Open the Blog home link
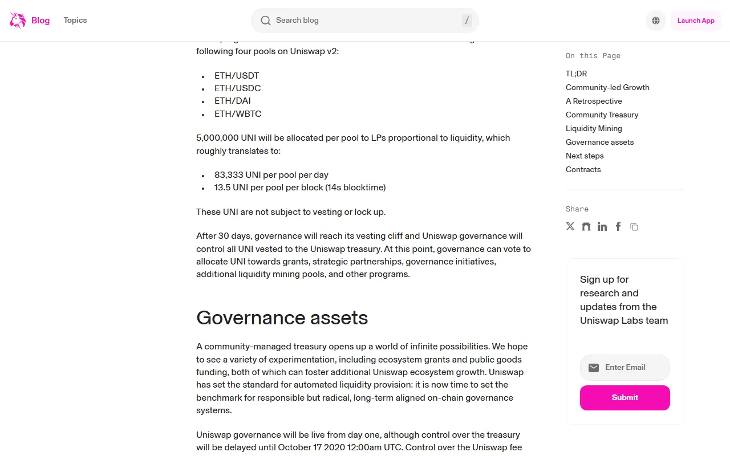 tap(40, 21)
